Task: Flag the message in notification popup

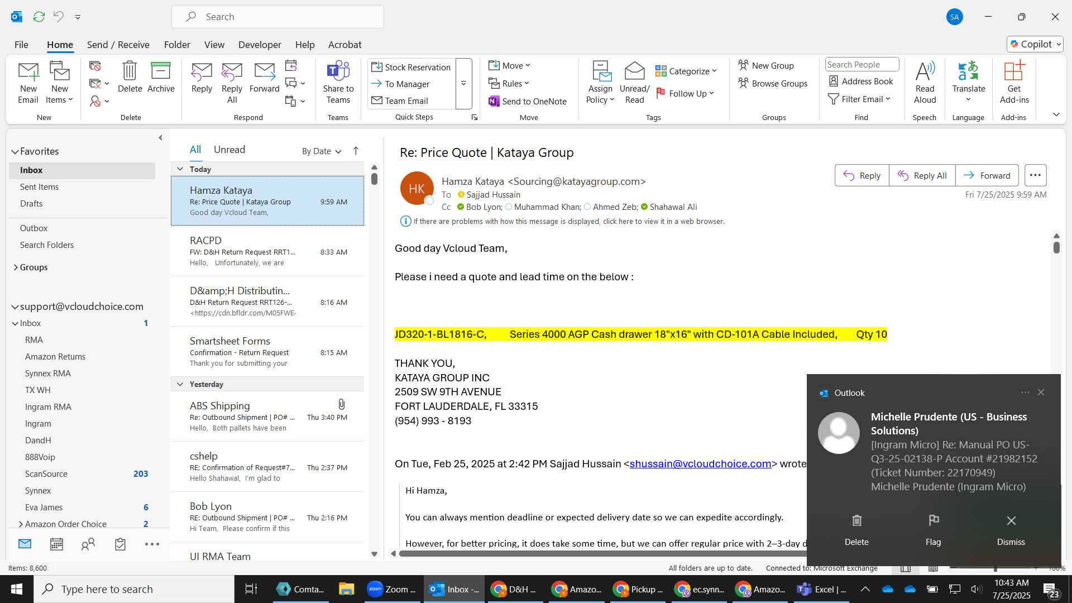Action: click(933, 530)
